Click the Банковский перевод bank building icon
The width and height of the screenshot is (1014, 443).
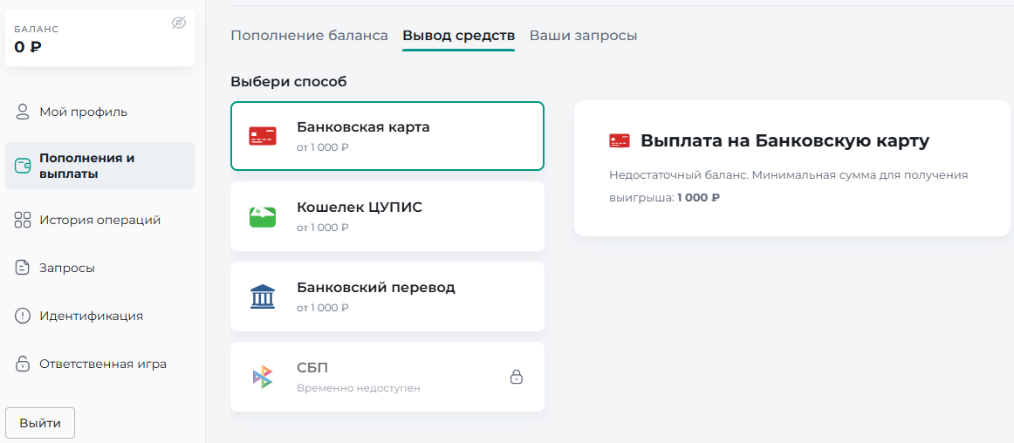[x=263, y=296]
